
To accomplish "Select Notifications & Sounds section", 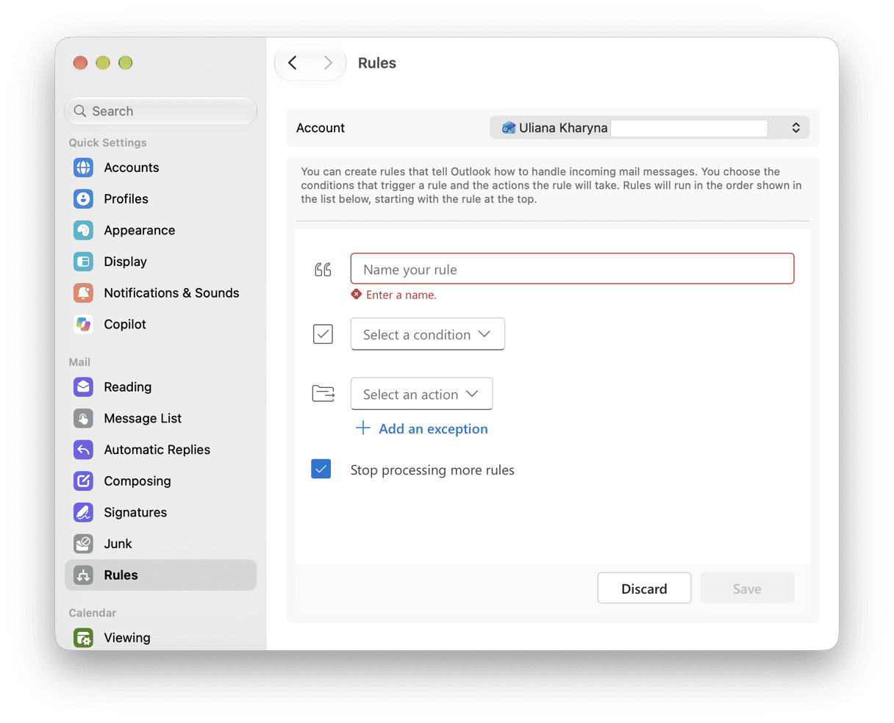I will coord(160,293).
